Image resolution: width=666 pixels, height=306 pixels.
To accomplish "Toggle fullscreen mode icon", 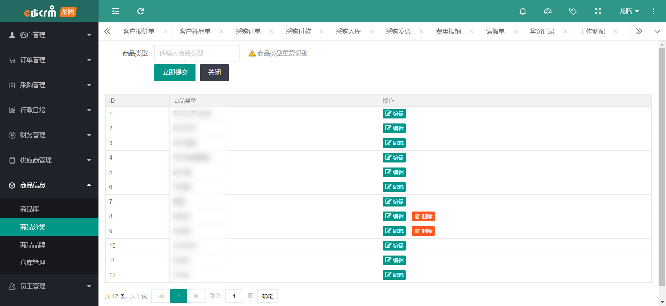I will click(x=598, y=11).
